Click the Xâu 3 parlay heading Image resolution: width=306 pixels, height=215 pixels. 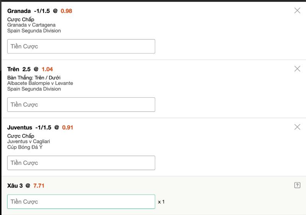pos(15,186)
